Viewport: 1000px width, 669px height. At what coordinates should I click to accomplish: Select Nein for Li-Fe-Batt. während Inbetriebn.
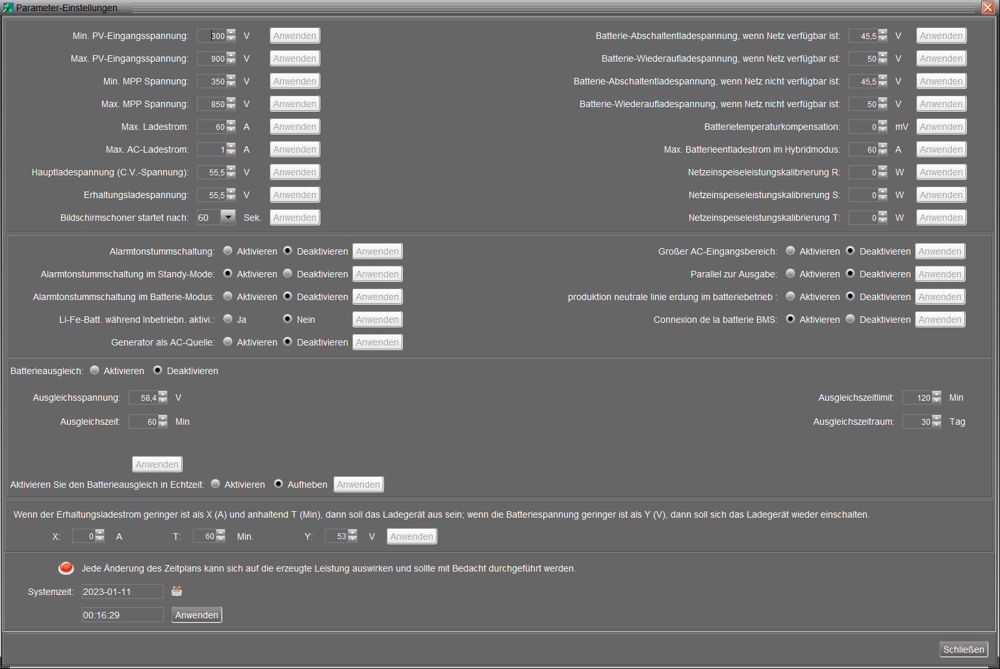(x=287, y=319)
